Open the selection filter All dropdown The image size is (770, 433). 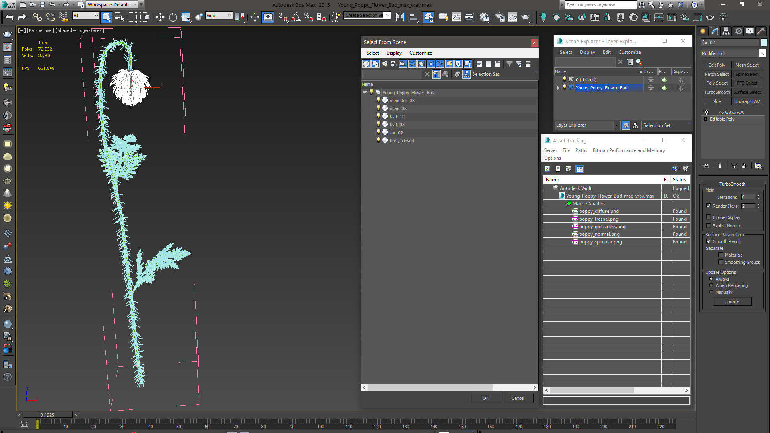point(86,16)
